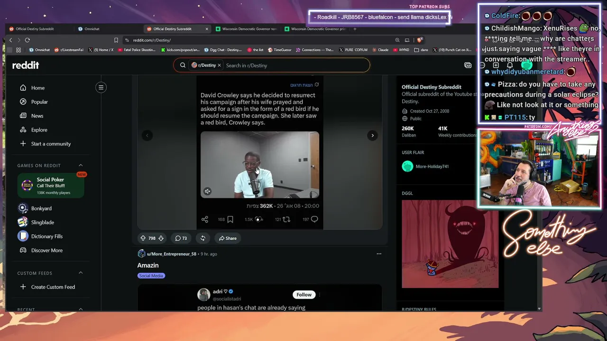Click the Social Media flair tag
Viewport: 607px width, 341px height.
click(x=151, y=276)
